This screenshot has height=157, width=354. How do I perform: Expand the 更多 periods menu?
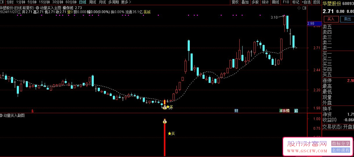[126, 2]
